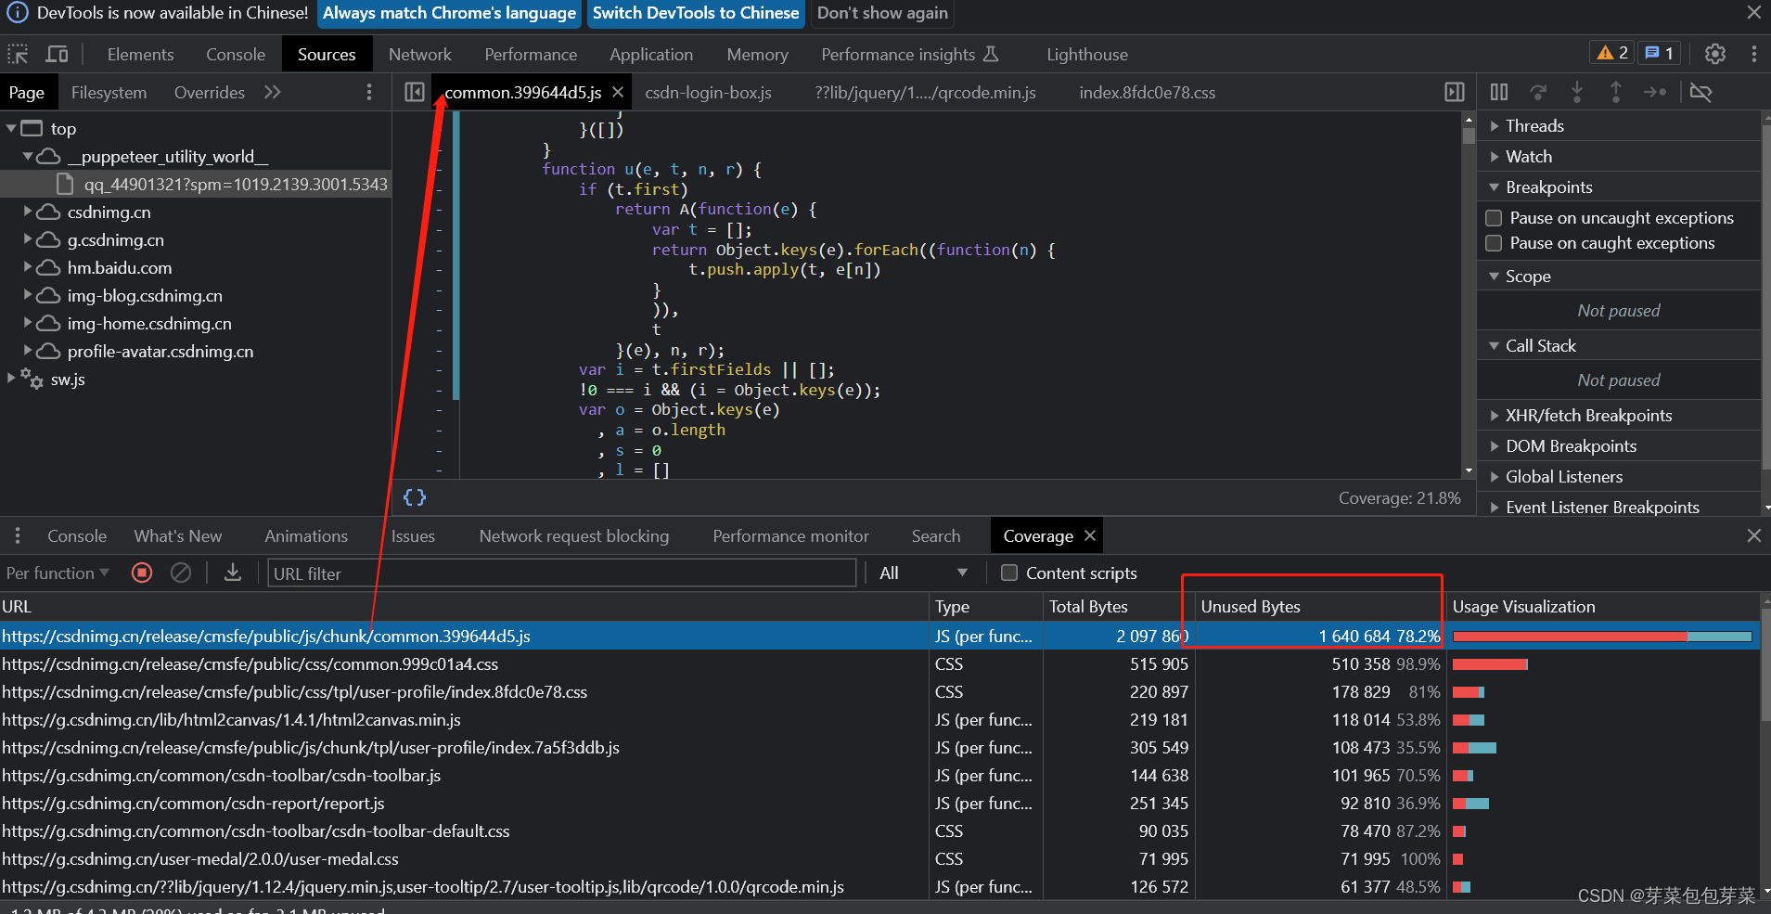Expand Event Listener Breakpoints section
This screenshot has width=1771, height=914.
(1619, 507)
